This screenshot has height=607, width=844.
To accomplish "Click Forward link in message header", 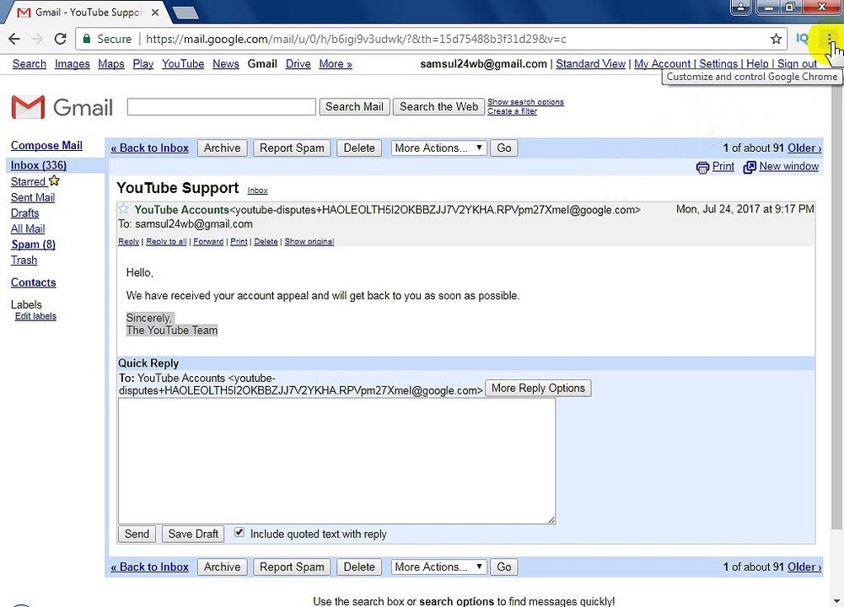I will [x=208, y=242].
